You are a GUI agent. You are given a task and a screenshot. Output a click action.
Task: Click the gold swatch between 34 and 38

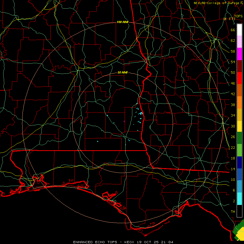[x=239, y=115]
